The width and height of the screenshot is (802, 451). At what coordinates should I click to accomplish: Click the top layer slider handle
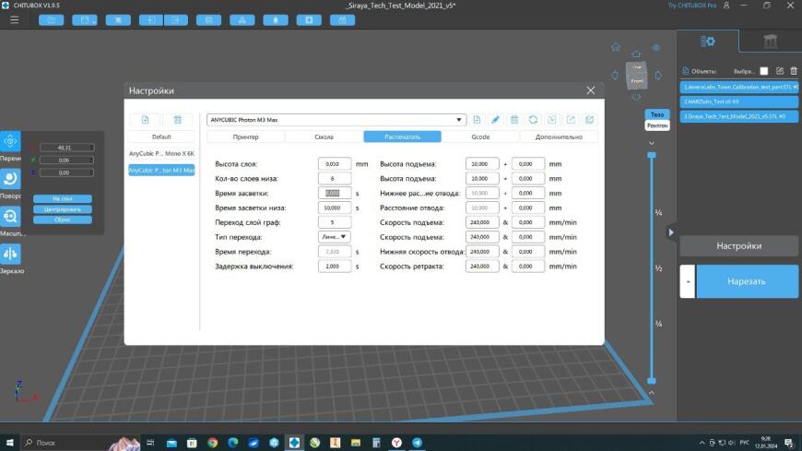click(652, 155)
